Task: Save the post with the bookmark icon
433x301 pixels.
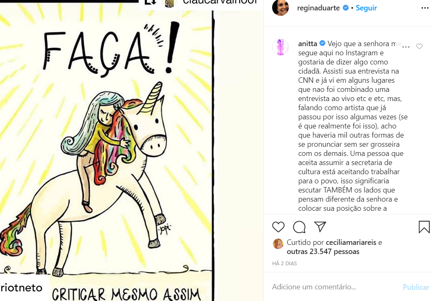Action: [424, 227]
